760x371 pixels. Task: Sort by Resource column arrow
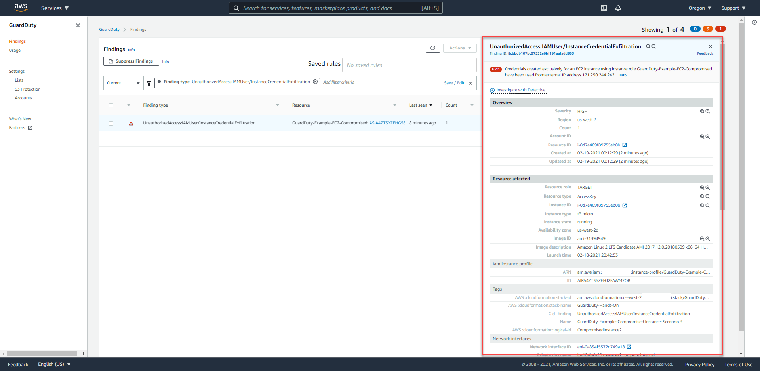pos(395,105)
